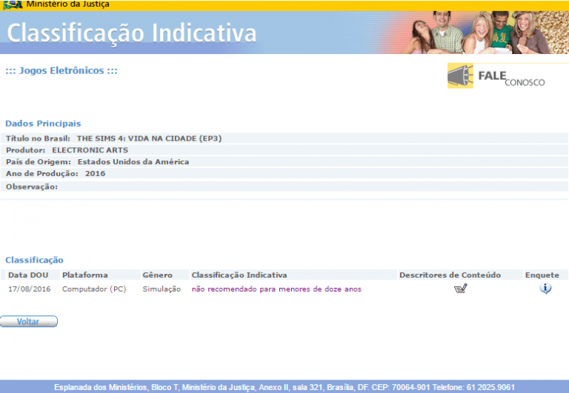Click the Brazil flag icon in header

[x=12, y=5]
